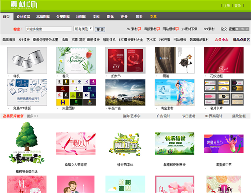Open the 教师说课动态PPT thumbnail

click(x=27, y=92)
